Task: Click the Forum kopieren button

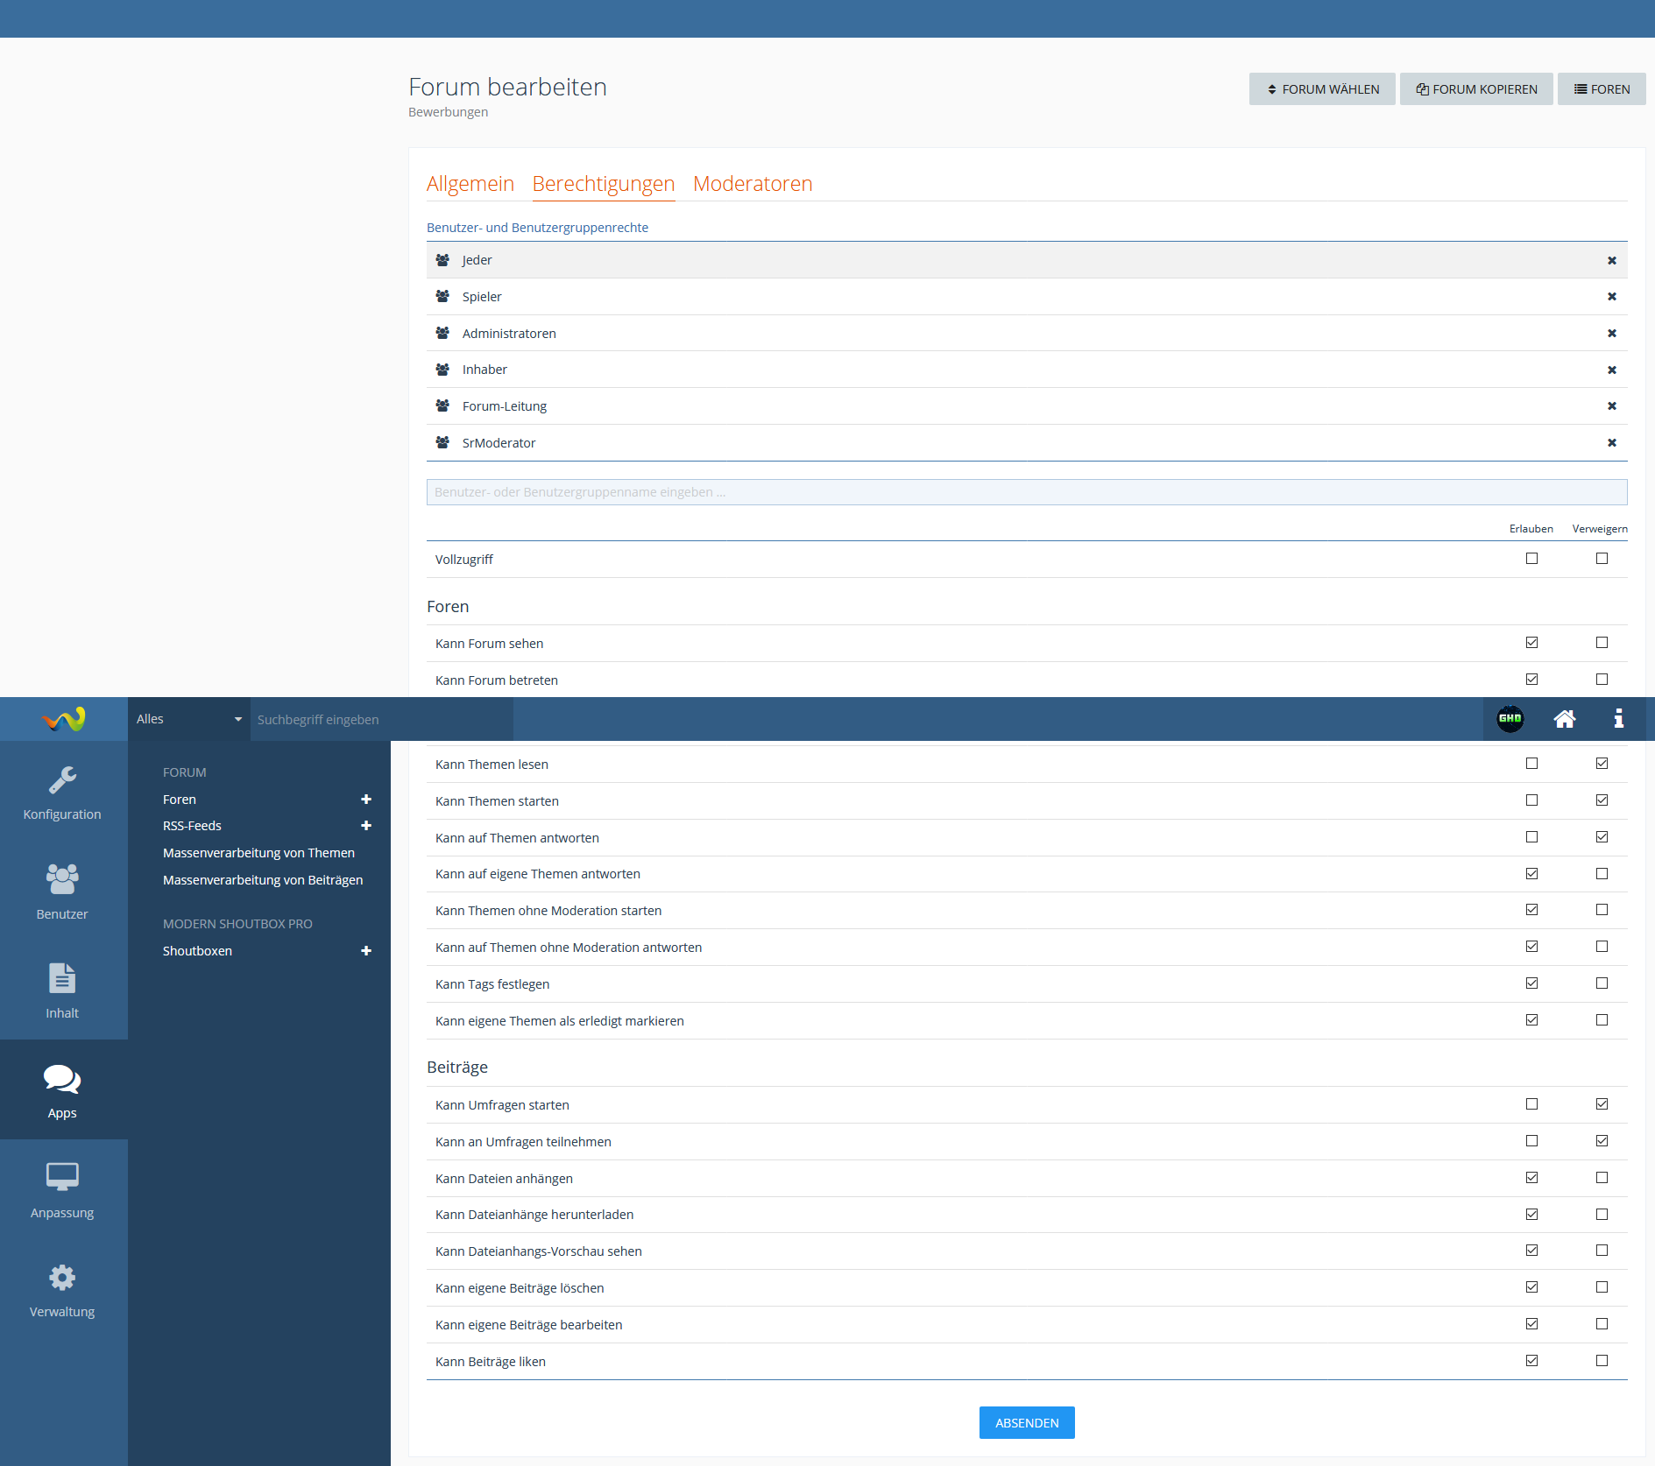Action: [x=1476, y=89]
